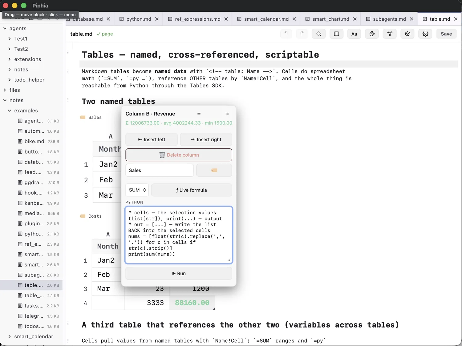Open the SUM aggregate dropdown

pos(137,190)
